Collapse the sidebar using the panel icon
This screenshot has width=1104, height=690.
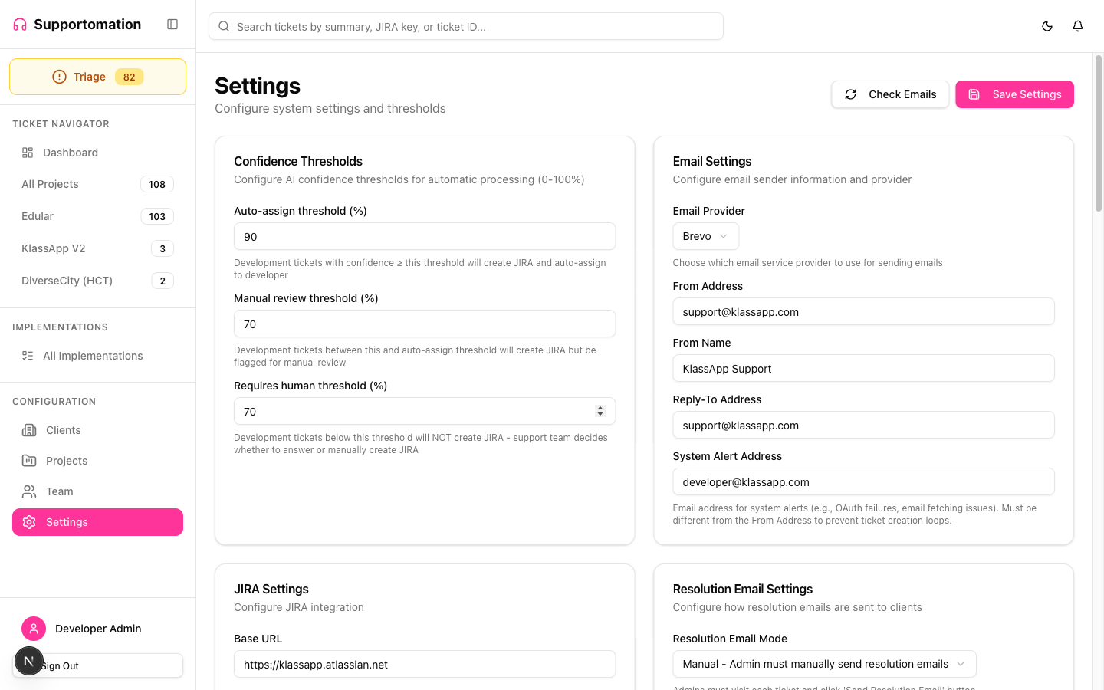(x=172, y=24)
